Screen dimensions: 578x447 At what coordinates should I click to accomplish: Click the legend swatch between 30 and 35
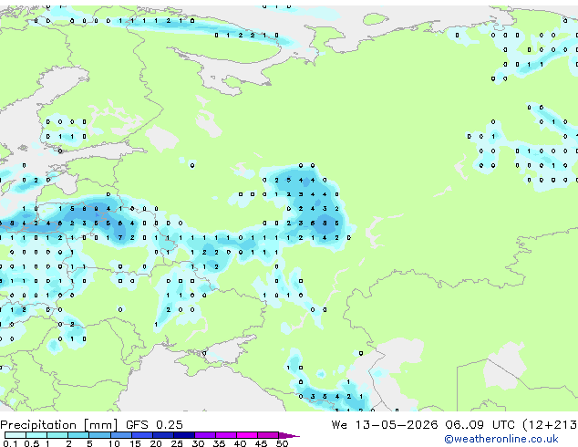[205, 435]
